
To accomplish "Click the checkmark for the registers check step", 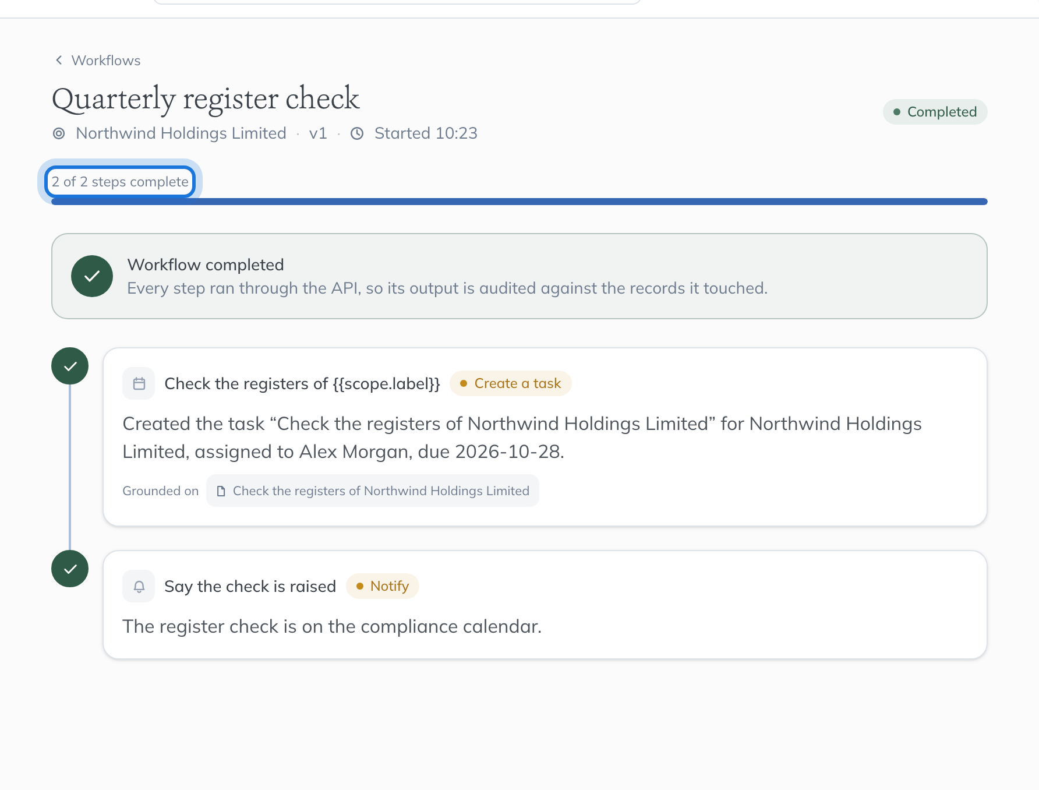I will [70, 366].
